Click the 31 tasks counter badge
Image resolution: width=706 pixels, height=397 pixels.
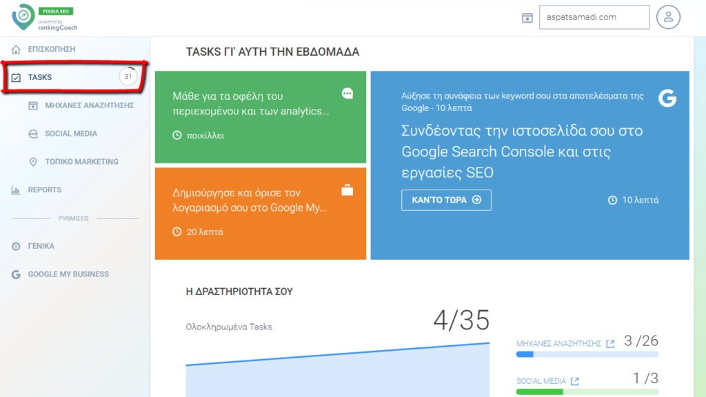[128, 77]
